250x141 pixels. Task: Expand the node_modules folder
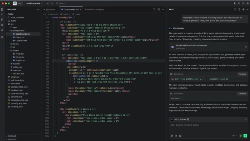(x=17, y=17)
